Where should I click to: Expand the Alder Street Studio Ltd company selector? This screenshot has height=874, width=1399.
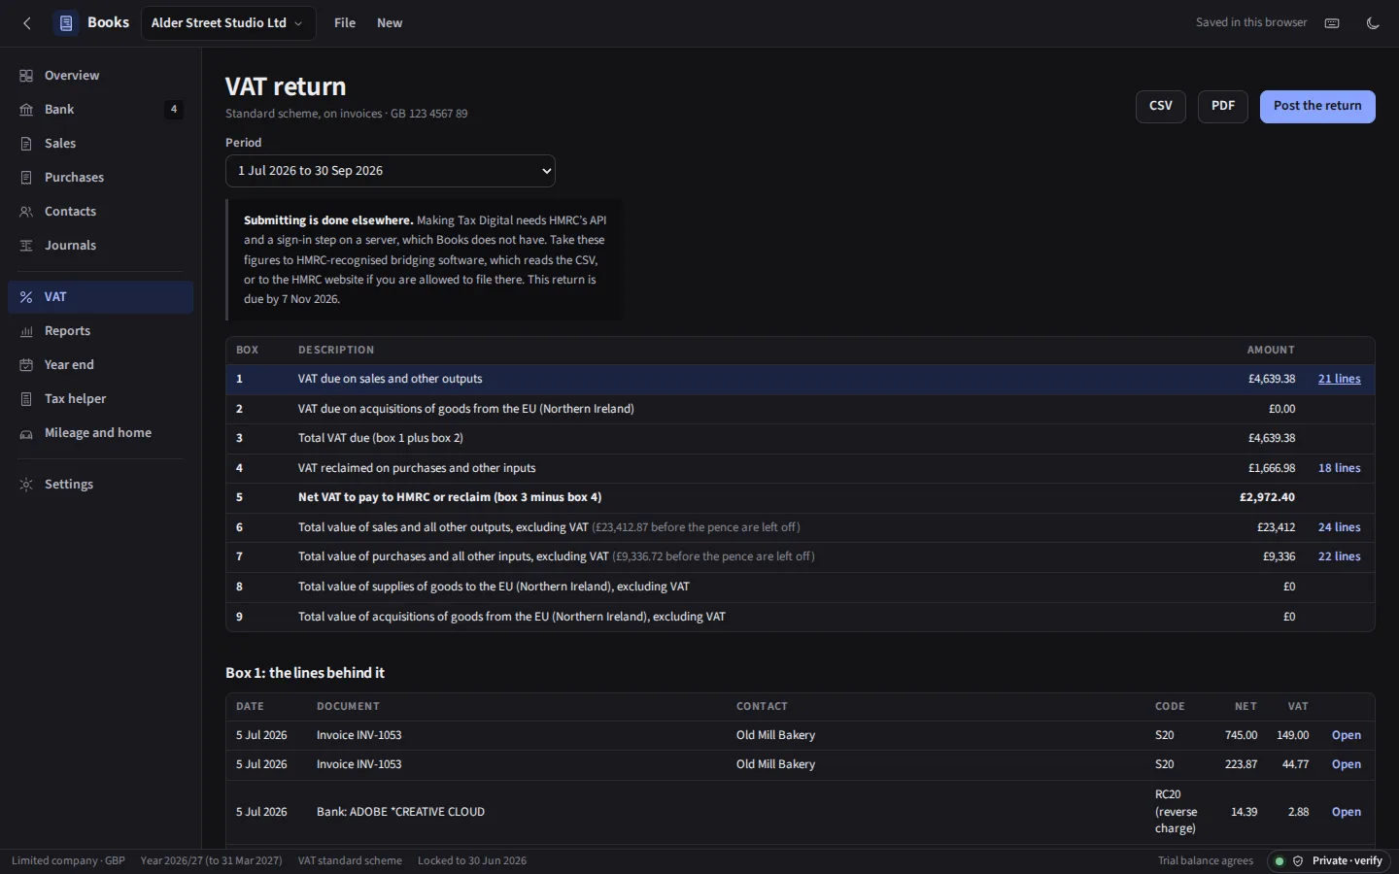point(228,23)
